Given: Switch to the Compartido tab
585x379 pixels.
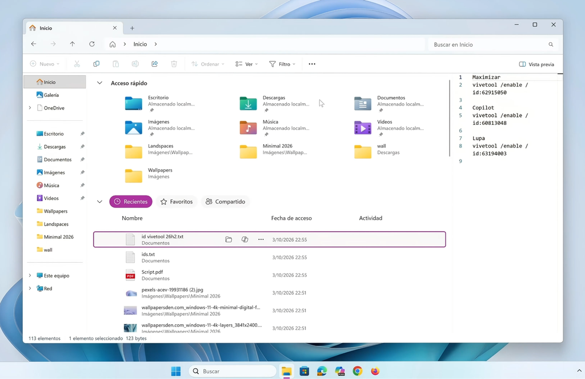Looking at the screenshot, I should [225, 201].
